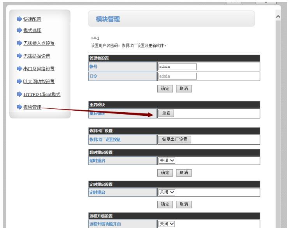Open the 超时重启 dropdown
Viewport: 290px width, 228px height.
point(167,160)
